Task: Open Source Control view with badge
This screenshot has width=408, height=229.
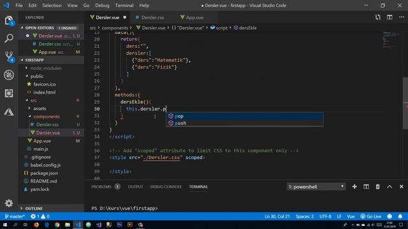Action: tap(9, 57)
